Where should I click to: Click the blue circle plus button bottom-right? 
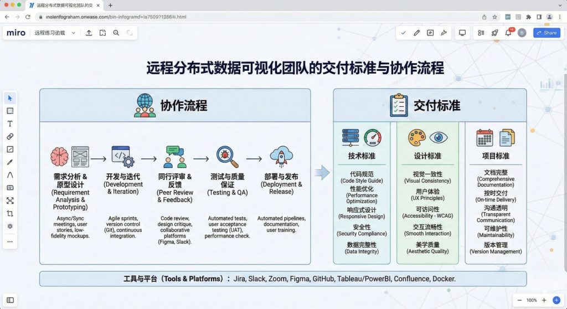[556, 300]
